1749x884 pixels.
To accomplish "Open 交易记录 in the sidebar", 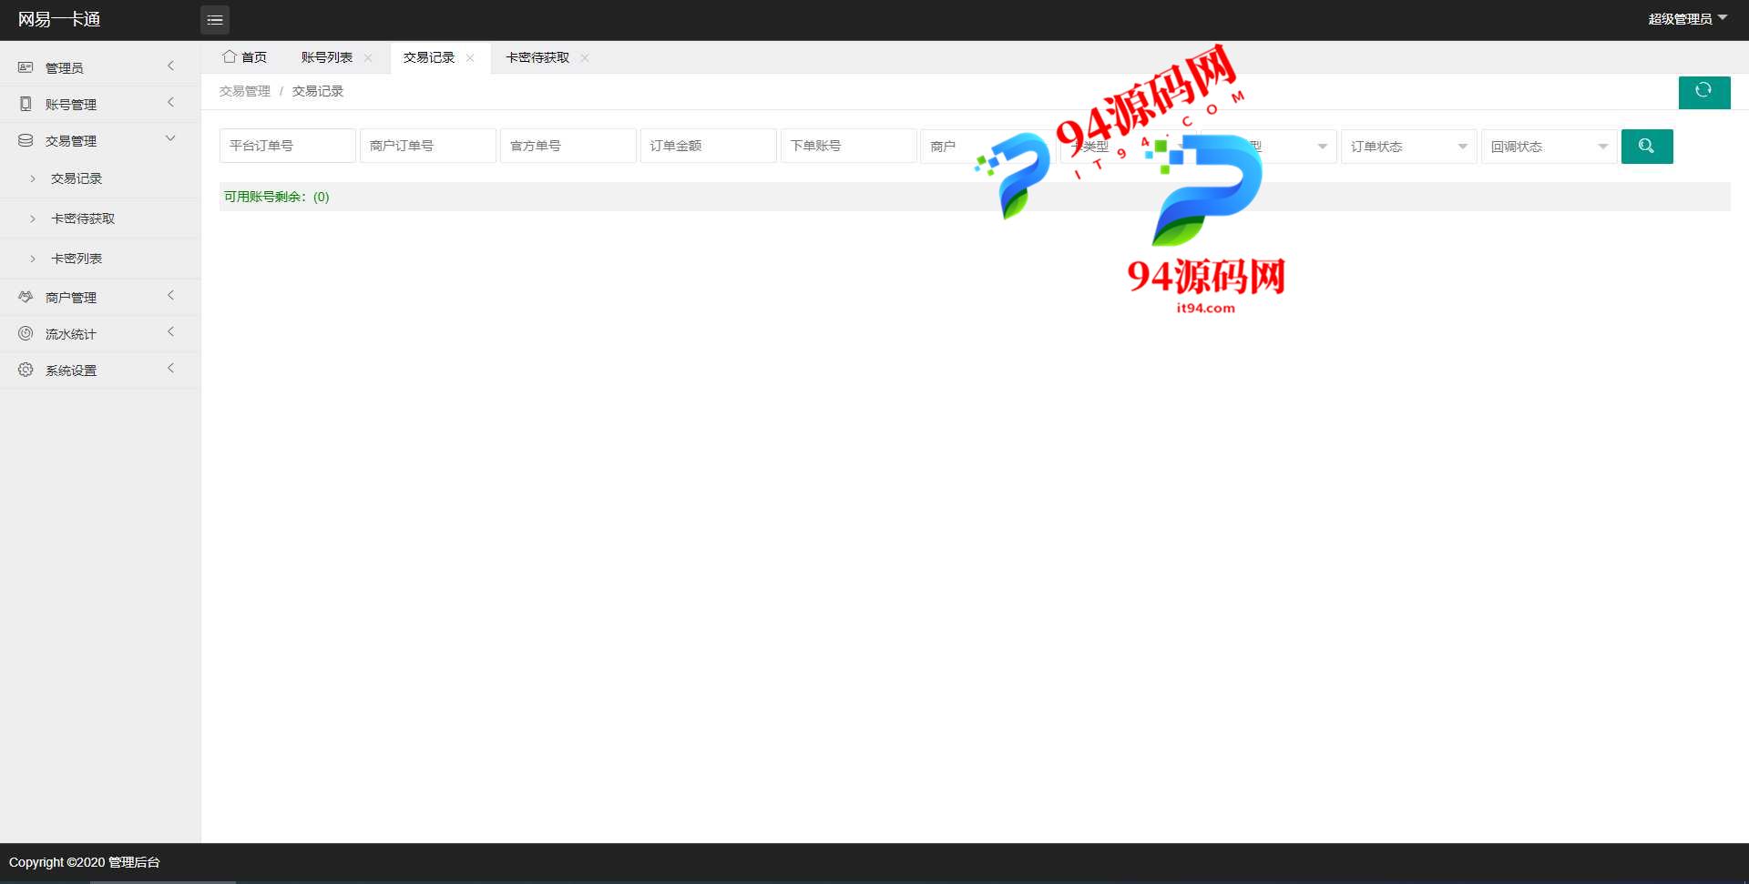I will click(100, 178).
